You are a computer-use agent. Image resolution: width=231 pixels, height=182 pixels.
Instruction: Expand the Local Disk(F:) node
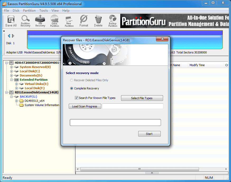click(16, 88)
